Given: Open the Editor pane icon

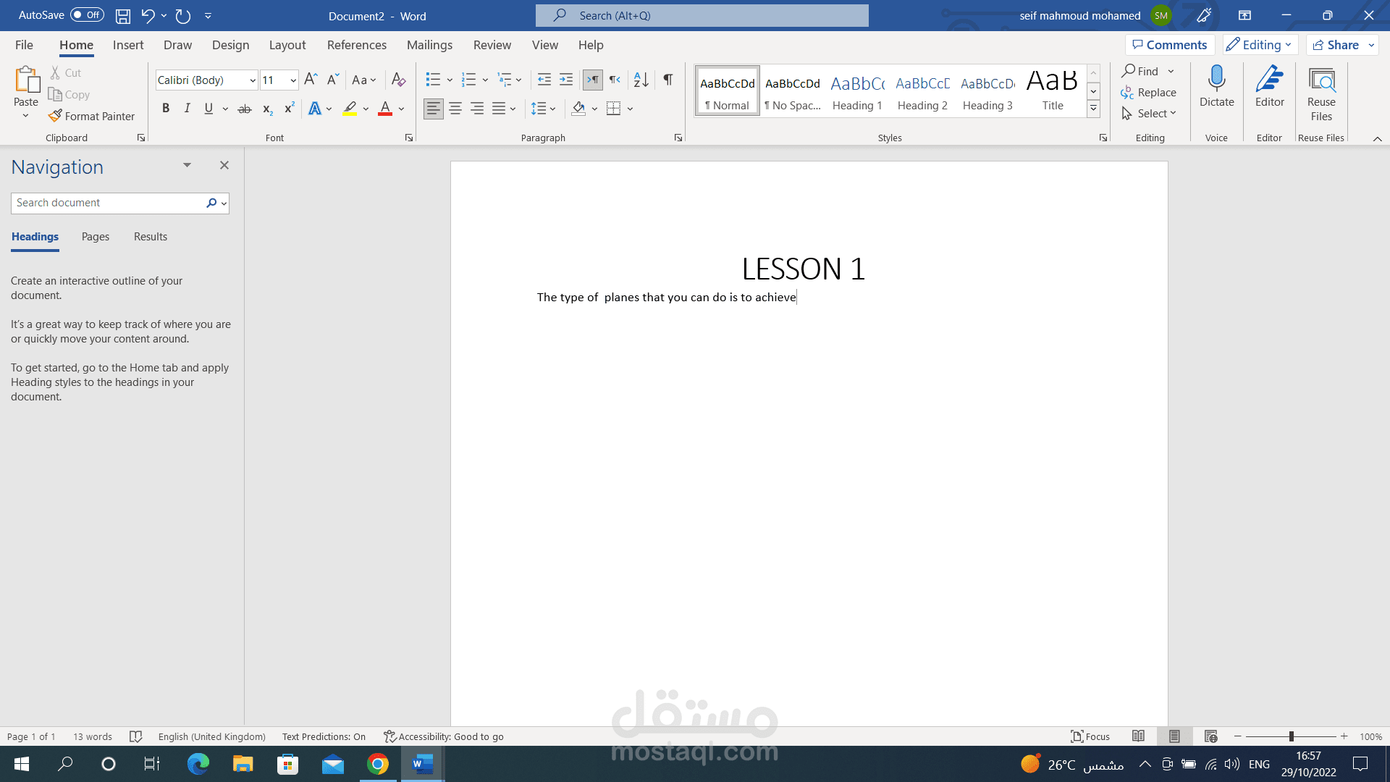Looking at the screenshot, I should pyautogui.click(x=1269, y=85).
